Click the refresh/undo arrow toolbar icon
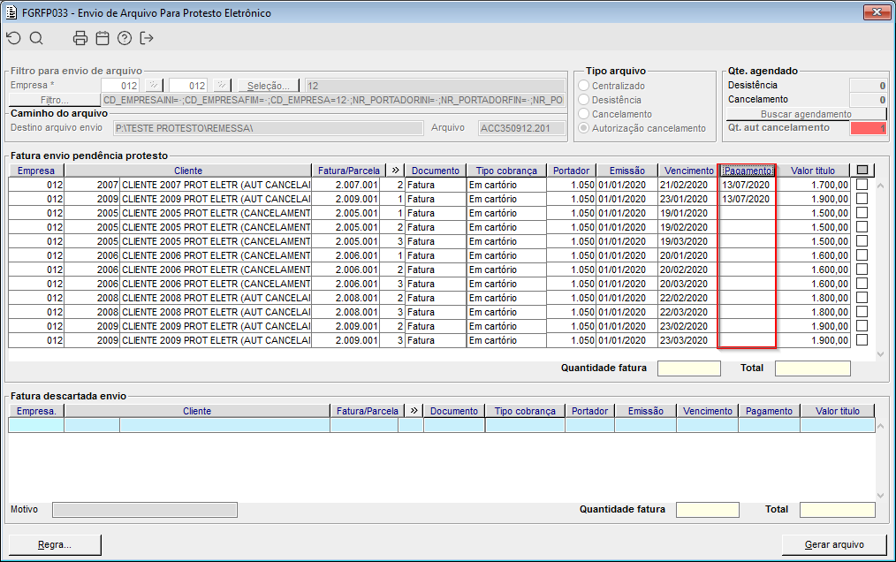896x562 pixels. pyautogui.click(x=13, y=38)
